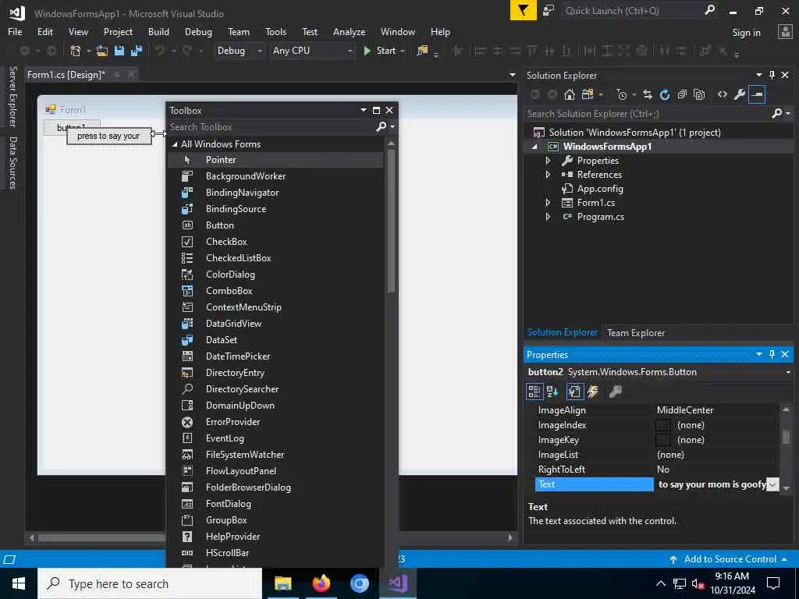This screenshot has height=599, width=799.
Task: Toggle Categorized view in Properties panel
Action: (534, 392)
